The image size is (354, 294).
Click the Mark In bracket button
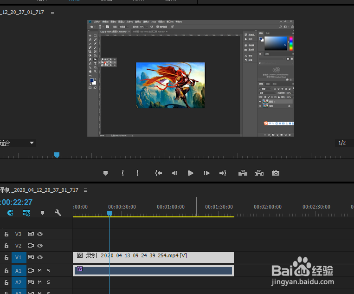[122, 173]
